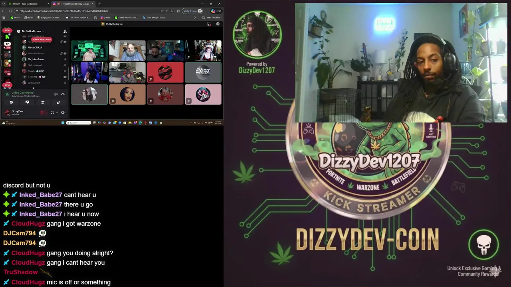The width and height of the screenshot is (511, 287).
Task: Click CloudHugz username saying gang i got warzone
Action: [x=28, y=224]
